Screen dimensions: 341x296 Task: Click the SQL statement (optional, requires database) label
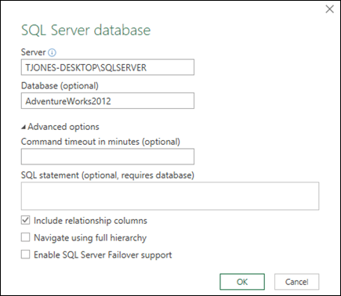(107, 175)
